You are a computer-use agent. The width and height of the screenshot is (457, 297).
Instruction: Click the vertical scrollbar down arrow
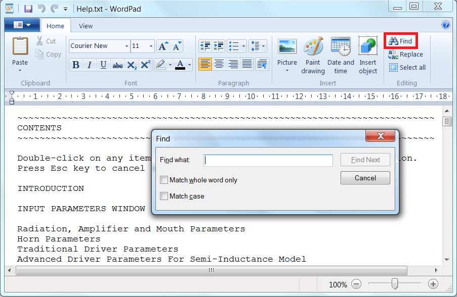[x=447, y=260]
